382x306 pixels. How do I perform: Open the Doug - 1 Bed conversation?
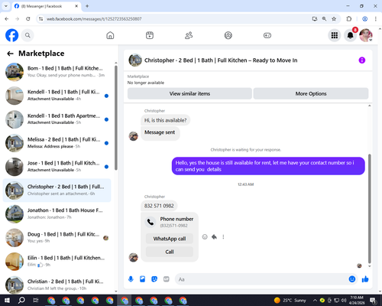(x=57, y=237)
